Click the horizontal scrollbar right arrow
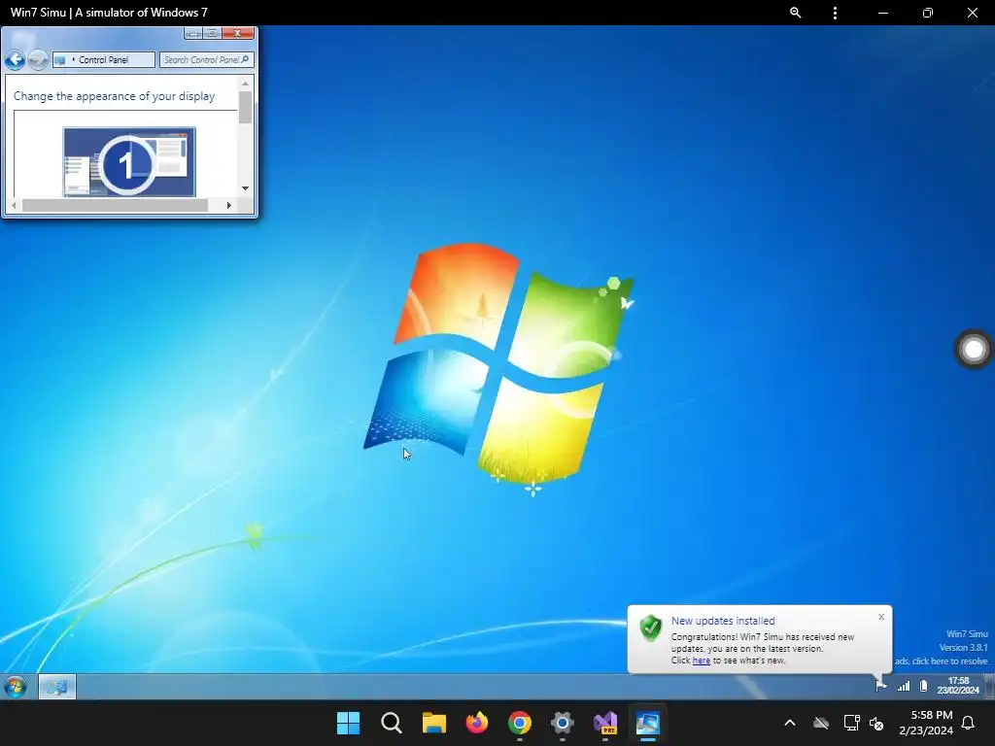 point(229,206)
